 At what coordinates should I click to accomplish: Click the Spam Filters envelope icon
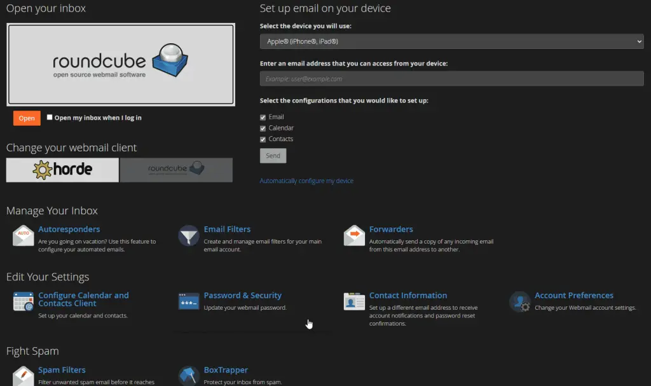coord(24,376)
